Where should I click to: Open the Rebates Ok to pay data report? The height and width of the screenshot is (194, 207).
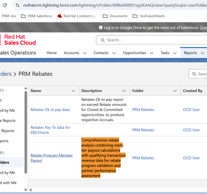(x=50, y=110)
